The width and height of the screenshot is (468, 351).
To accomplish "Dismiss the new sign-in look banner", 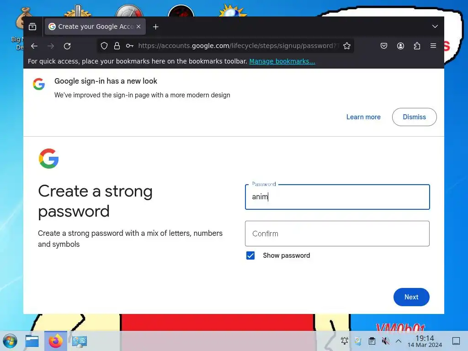I will click(x=414, y=117).
